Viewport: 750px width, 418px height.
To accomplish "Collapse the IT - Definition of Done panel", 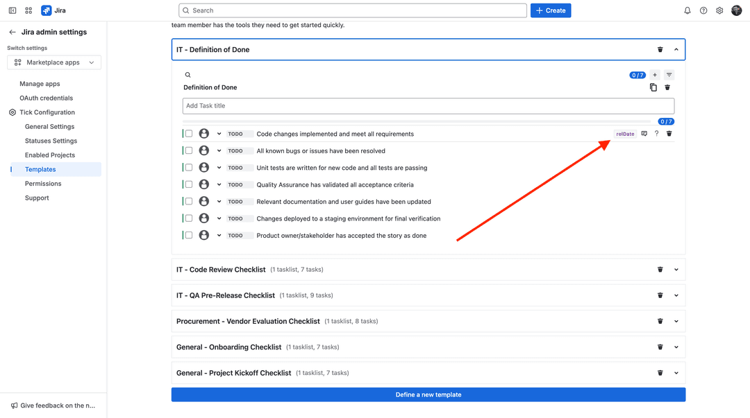I will (676, 49).
